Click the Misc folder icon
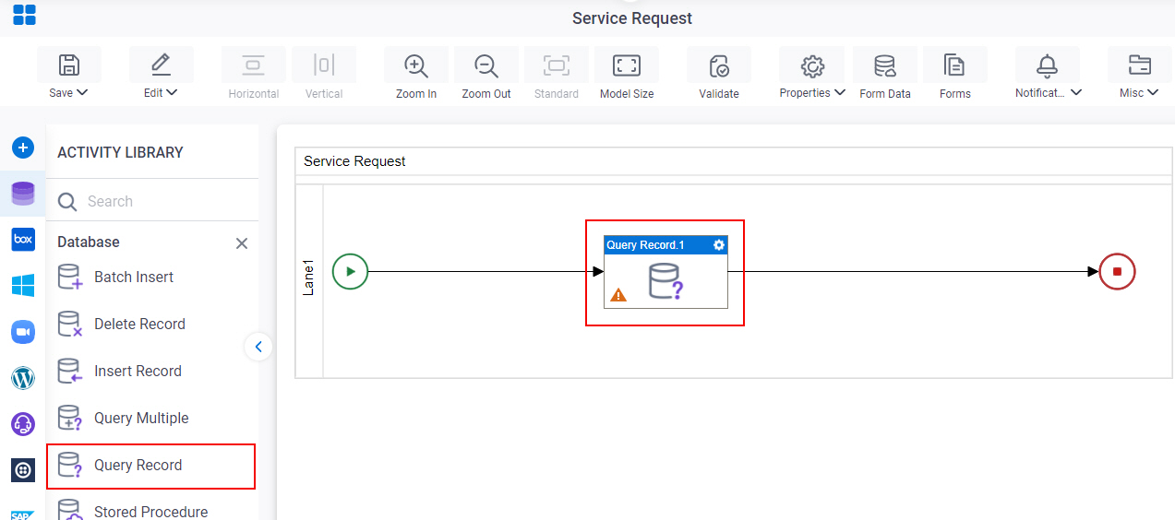 [1140, 65]
